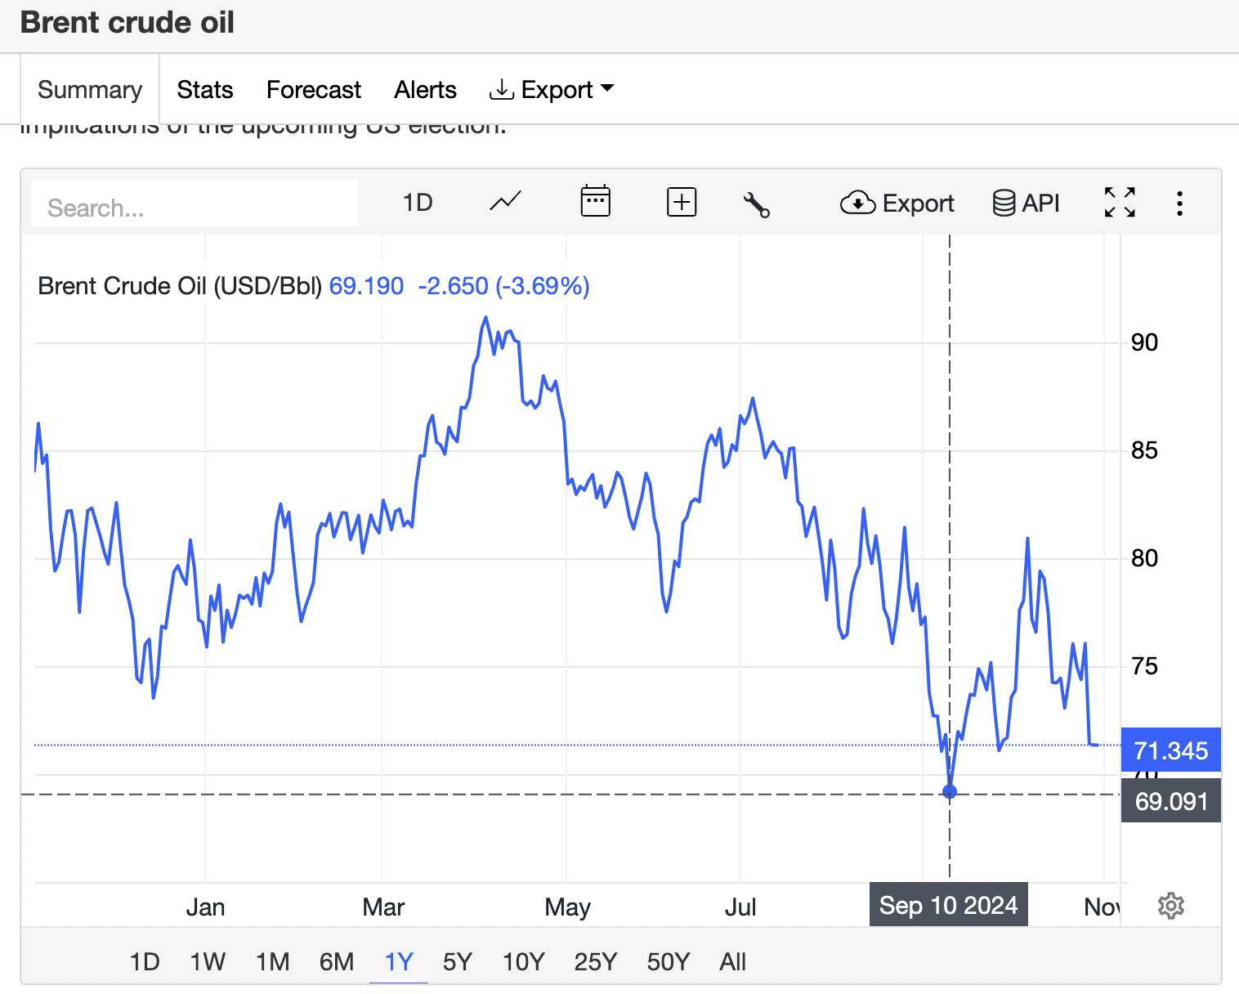This screenshot has height=994, width=1239.
Task: Click the cloud Export button in chart toolbar
Action: [x=897, y=203]
